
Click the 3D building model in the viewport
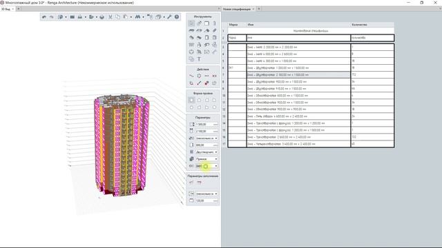pyautogui.click(x=122, y=145)
